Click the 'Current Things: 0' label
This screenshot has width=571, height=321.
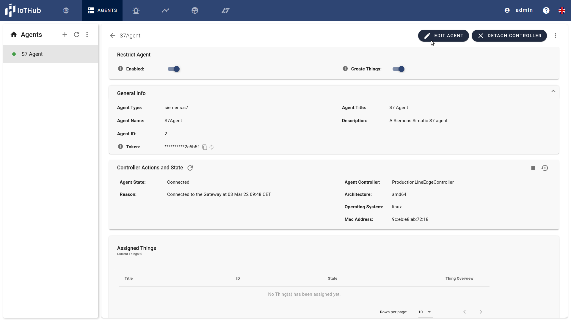[130, 254]
